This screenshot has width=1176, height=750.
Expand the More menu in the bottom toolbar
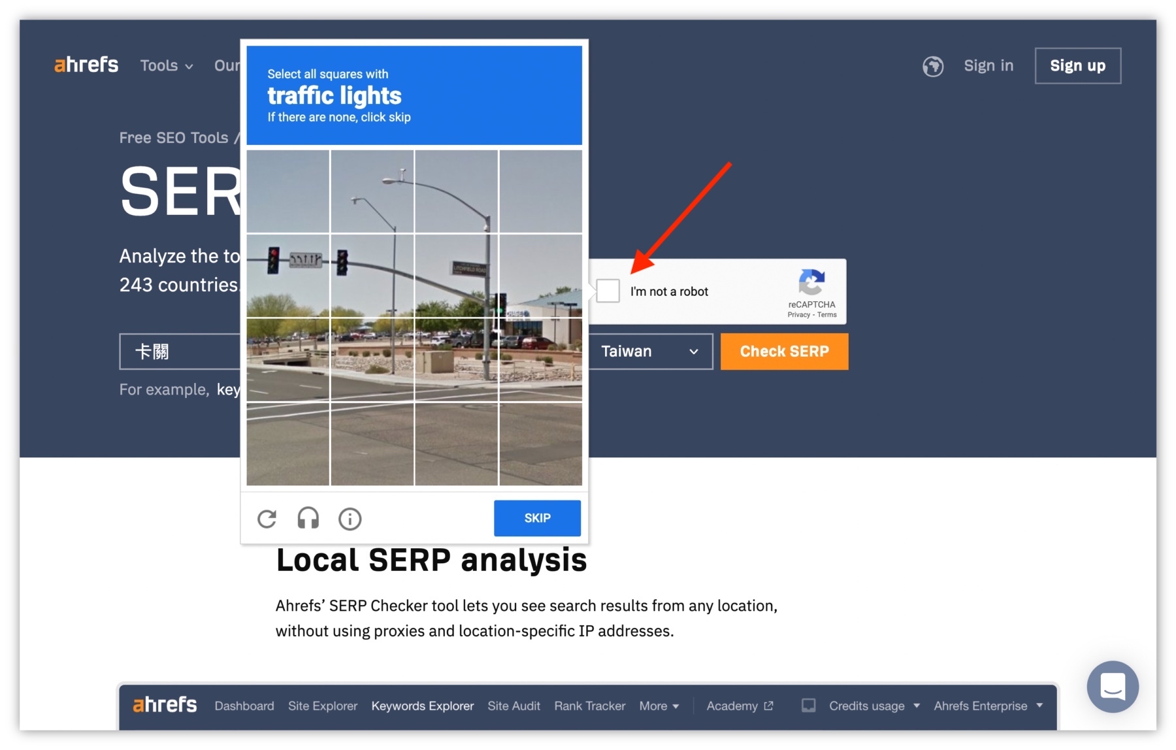(x=659, y=706)
